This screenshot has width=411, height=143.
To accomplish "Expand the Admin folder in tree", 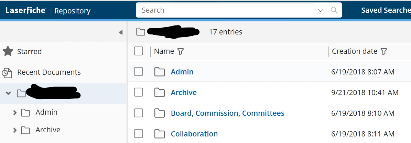I will point(14,113).
